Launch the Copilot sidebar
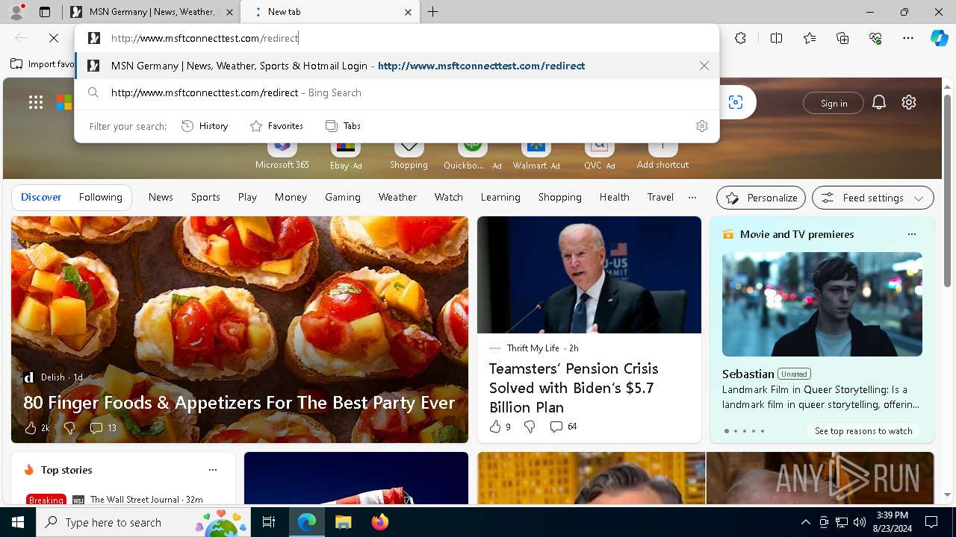This screenshot has height=537, width=956. pos(939,38)
